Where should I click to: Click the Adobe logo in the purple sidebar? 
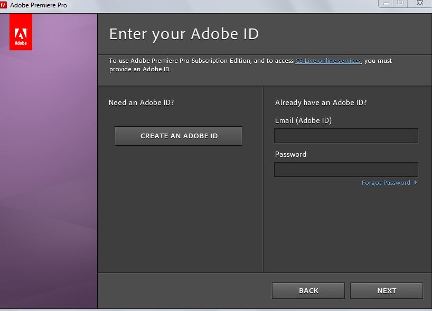pos(21,32)
